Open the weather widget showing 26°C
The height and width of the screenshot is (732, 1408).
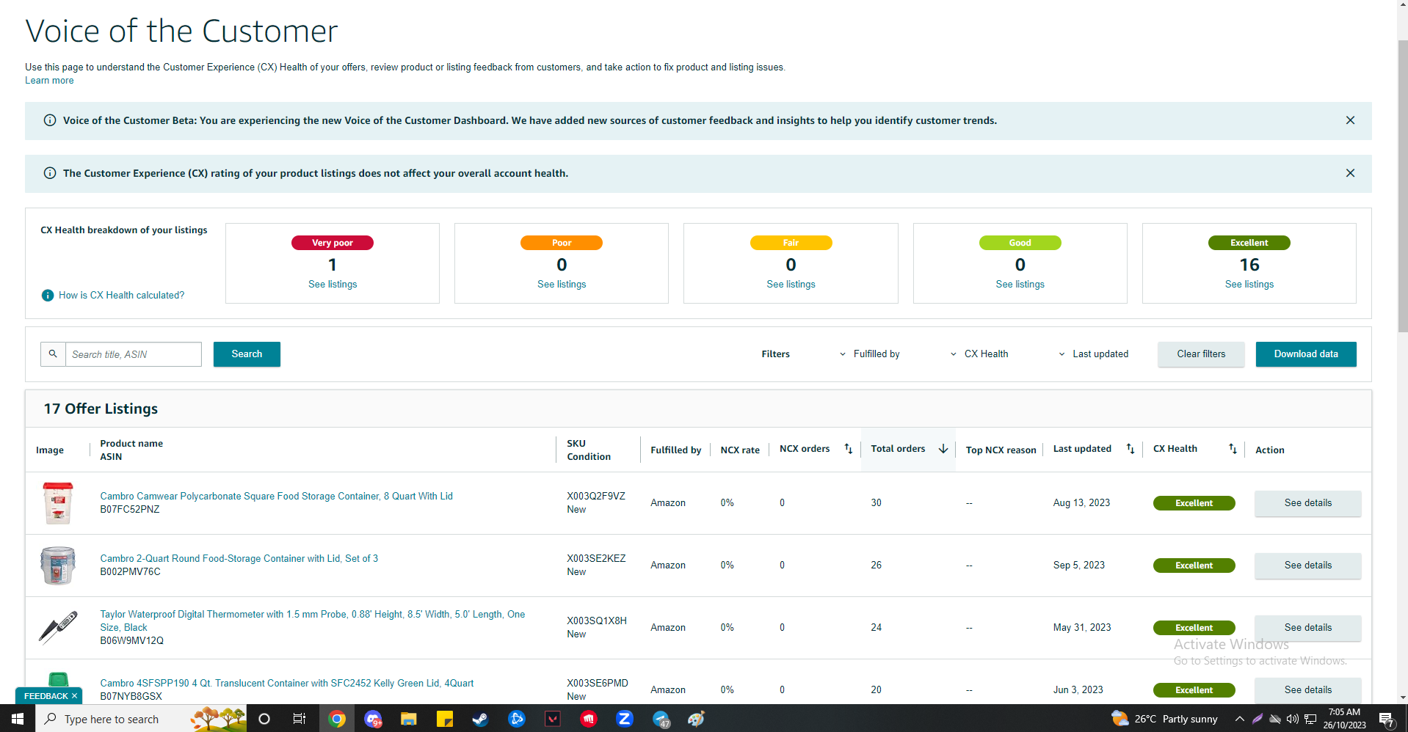pyautogui.click(x=1164, y=719)
